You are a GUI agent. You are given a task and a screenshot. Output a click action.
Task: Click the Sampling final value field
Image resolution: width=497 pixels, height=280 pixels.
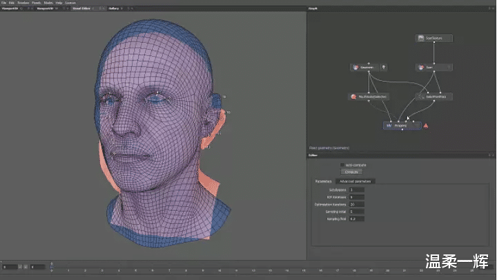(x=356, y=219)
